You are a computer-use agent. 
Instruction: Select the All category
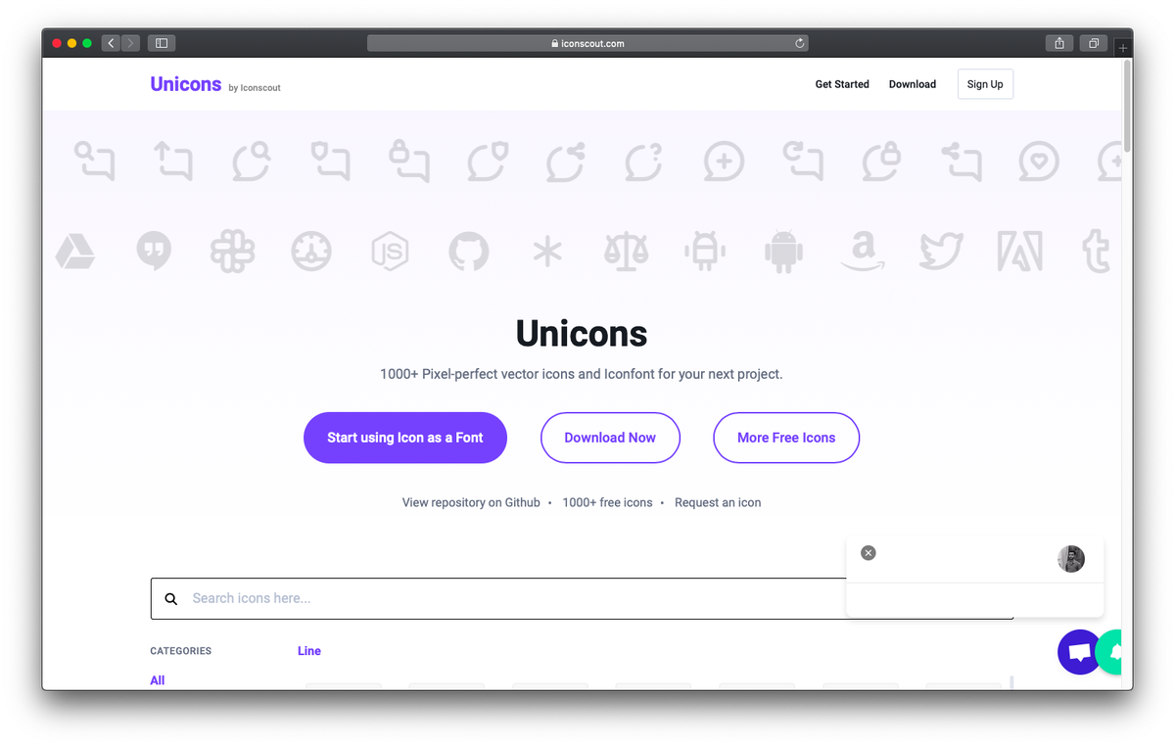[158, 680]
